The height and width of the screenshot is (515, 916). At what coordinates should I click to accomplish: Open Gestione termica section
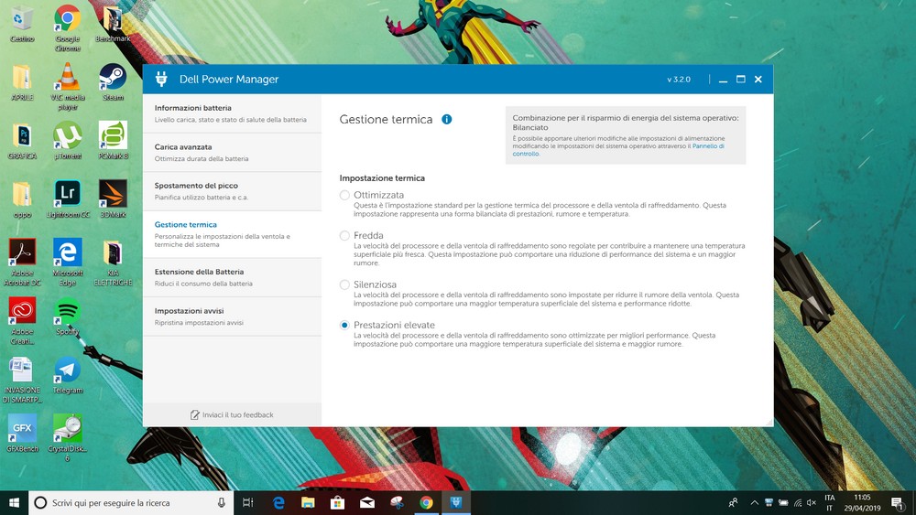(x=232, y=234)
